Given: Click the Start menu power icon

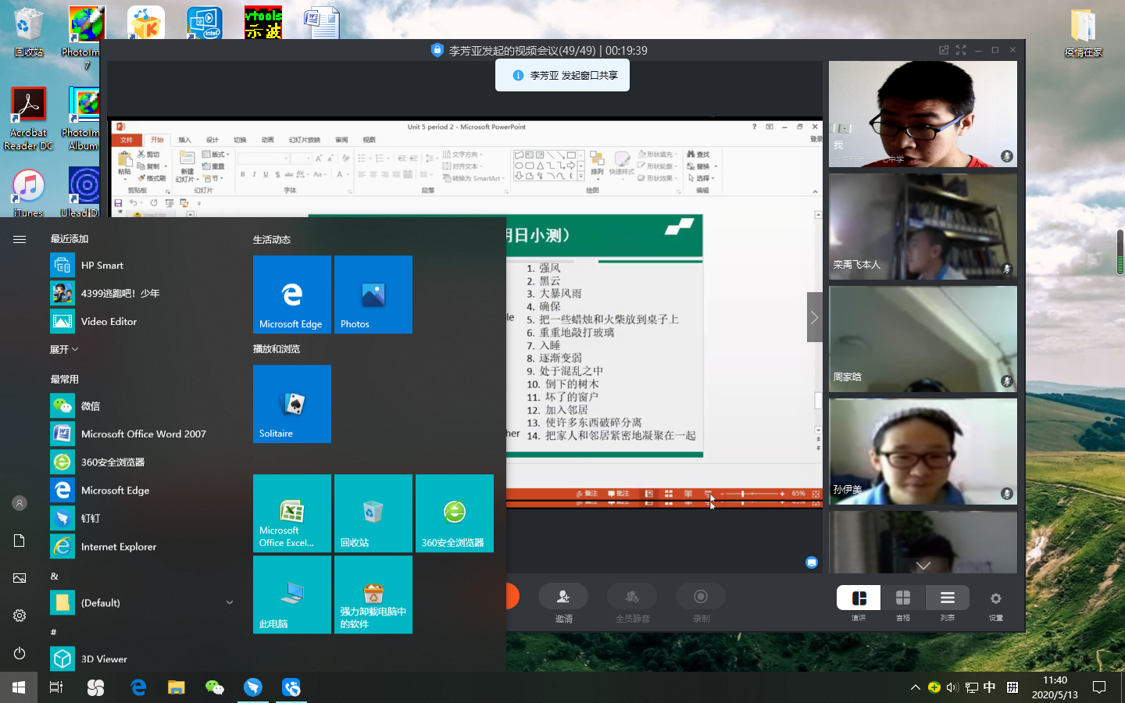Looking at the screenshot, I should (20, 653).
